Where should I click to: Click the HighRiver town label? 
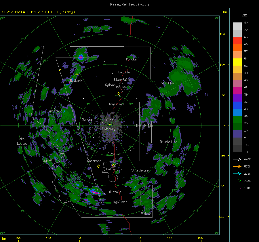pyautogui.click(x=119, y=202)
